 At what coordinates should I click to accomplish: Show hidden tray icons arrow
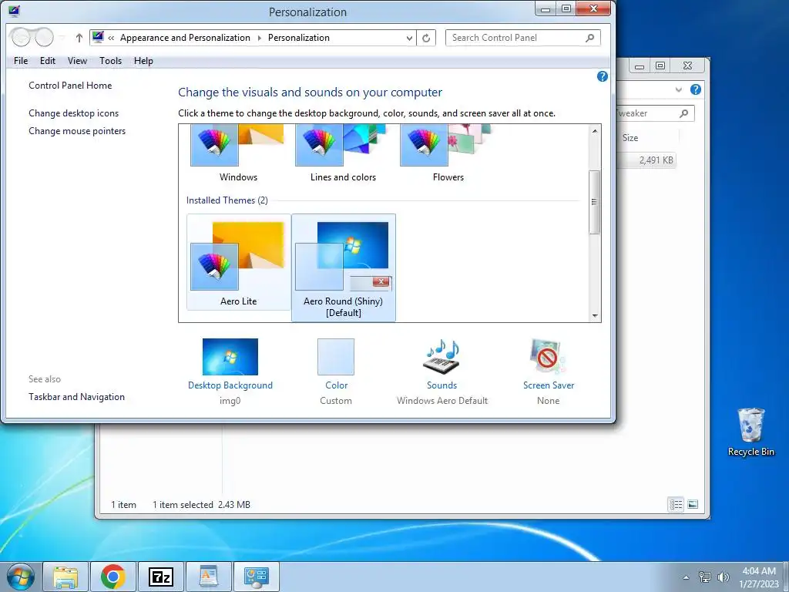686,577
